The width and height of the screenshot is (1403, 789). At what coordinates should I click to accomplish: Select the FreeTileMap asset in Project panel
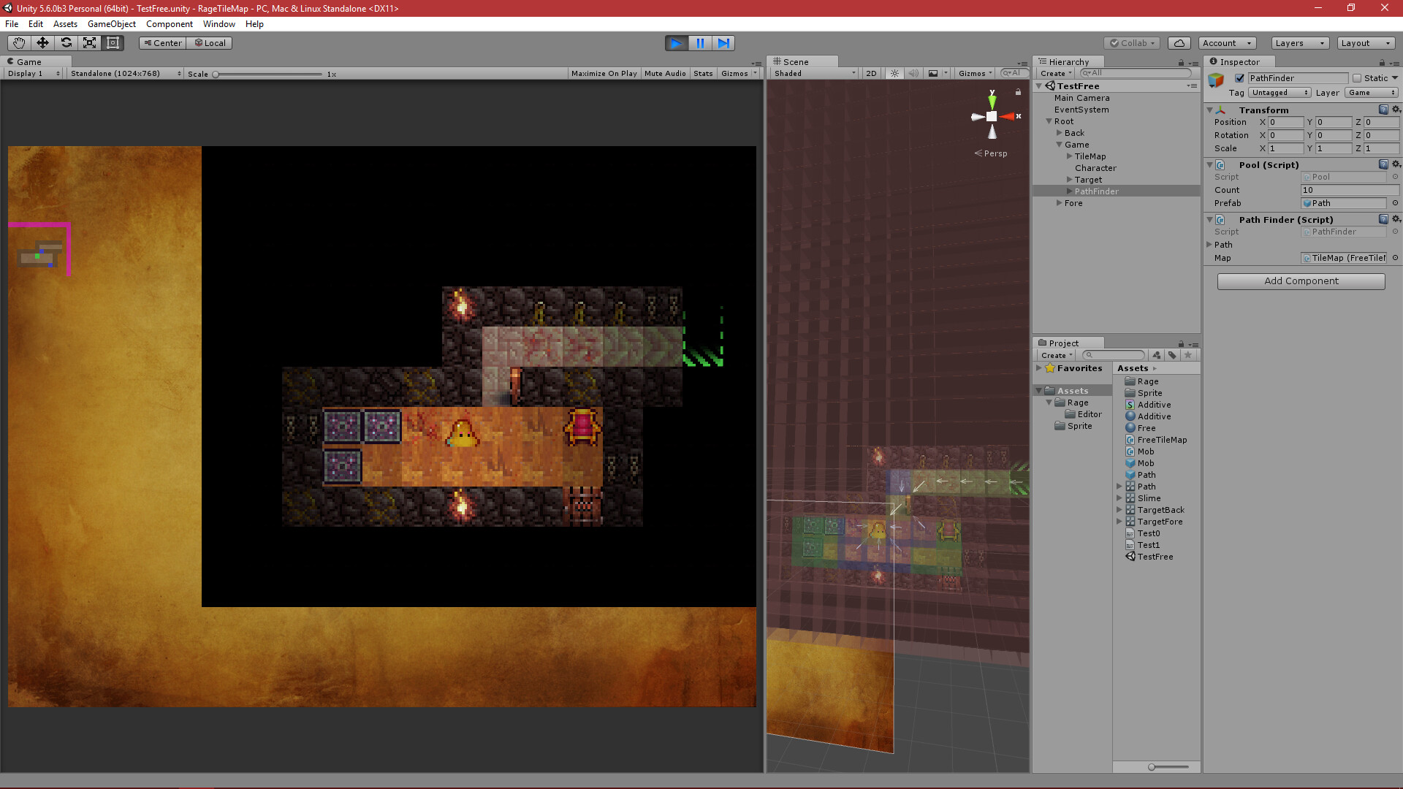point(1161,440)
